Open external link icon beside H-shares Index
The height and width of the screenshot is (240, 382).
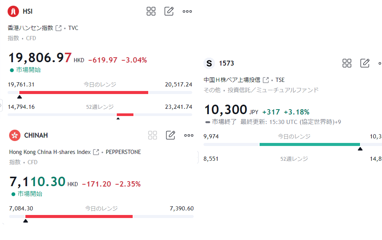point(96,152)
